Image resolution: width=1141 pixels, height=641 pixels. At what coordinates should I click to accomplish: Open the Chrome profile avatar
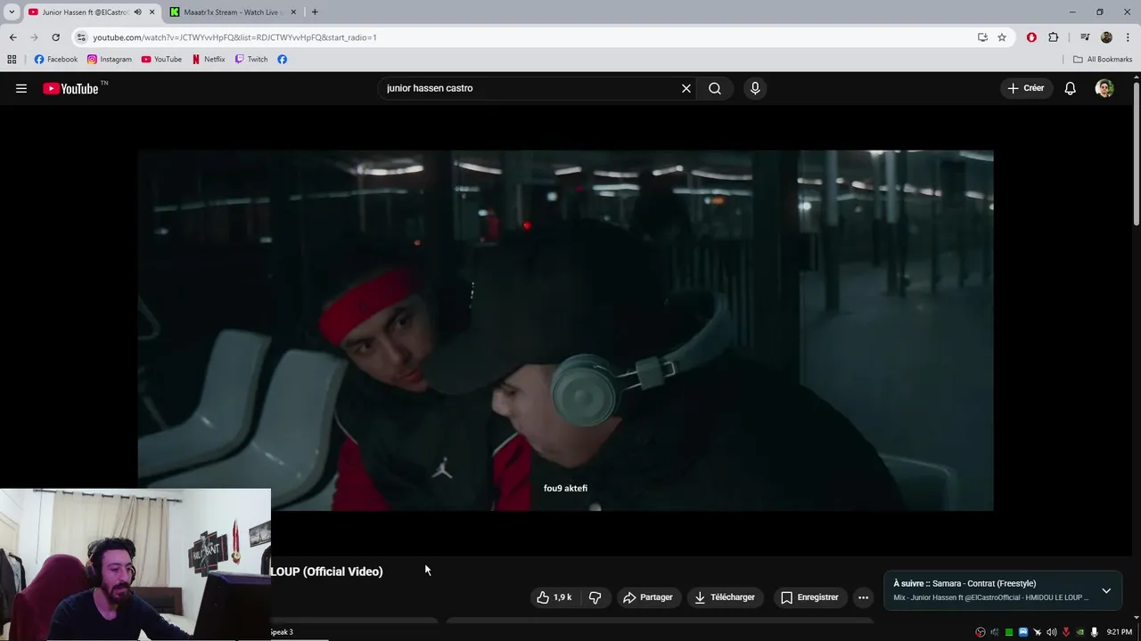tap(1106, 37)
